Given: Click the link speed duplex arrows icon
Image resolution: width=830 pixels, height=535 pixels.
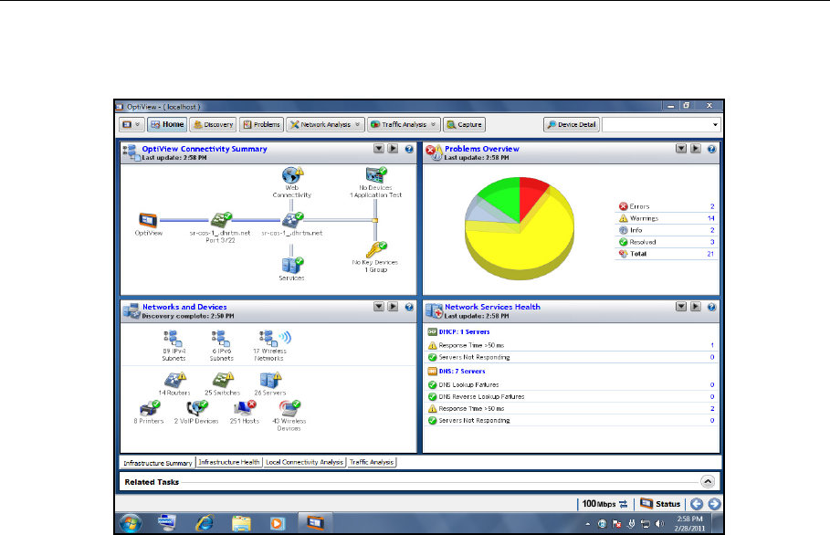Looking at the screenshot, I should [623, 504].
